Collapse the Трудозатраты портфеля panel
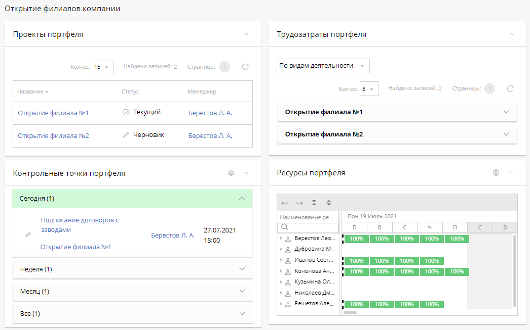This screenshot has height=330, width=530. 511,34
